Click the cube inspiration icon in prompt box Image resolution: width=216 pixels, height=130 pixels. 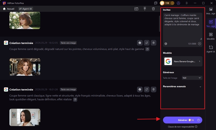[x=166, y=44]
